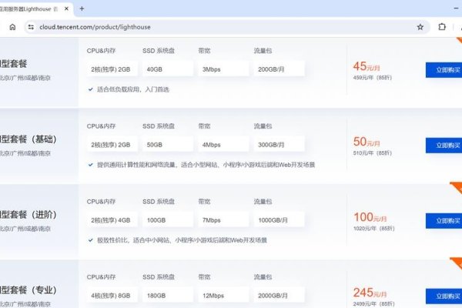The image size is (462, 308).
Task: Select the 1020元/年 (85折) yearly price
Action: coord(374,229)
